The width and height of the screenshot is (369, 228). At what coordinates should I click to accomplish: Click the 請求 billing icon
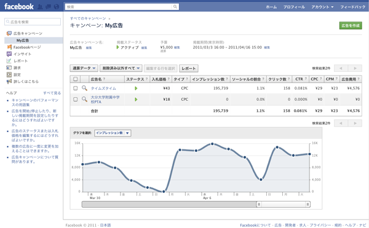tap(9, 68)
